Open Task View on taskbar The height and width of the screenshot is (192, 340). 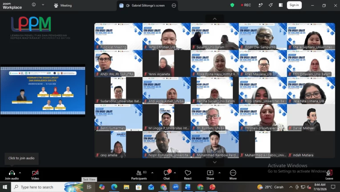[x=89, y=187]
